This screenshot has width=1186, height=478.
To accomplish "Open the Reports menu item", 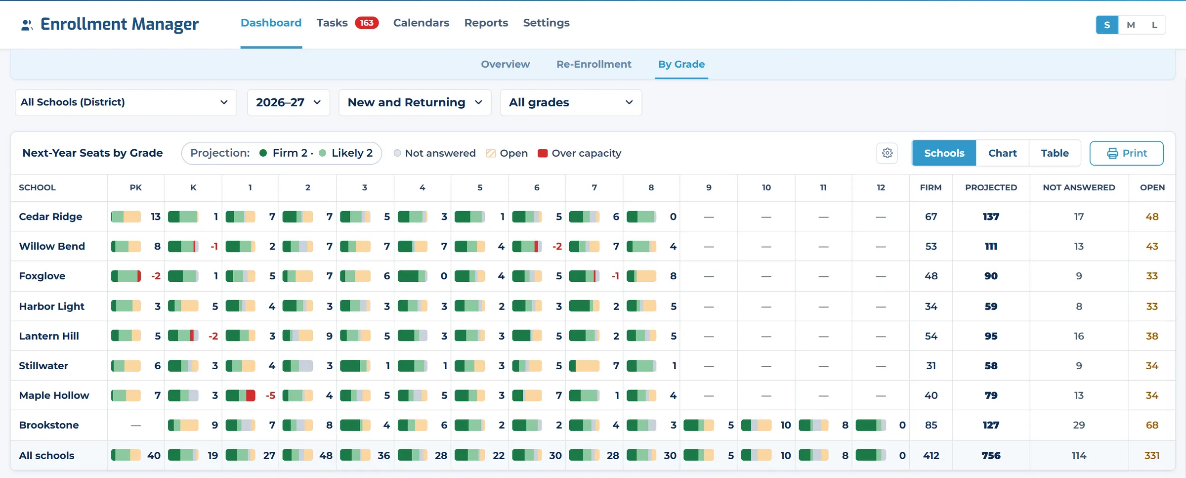I will [x=486, y=23].
